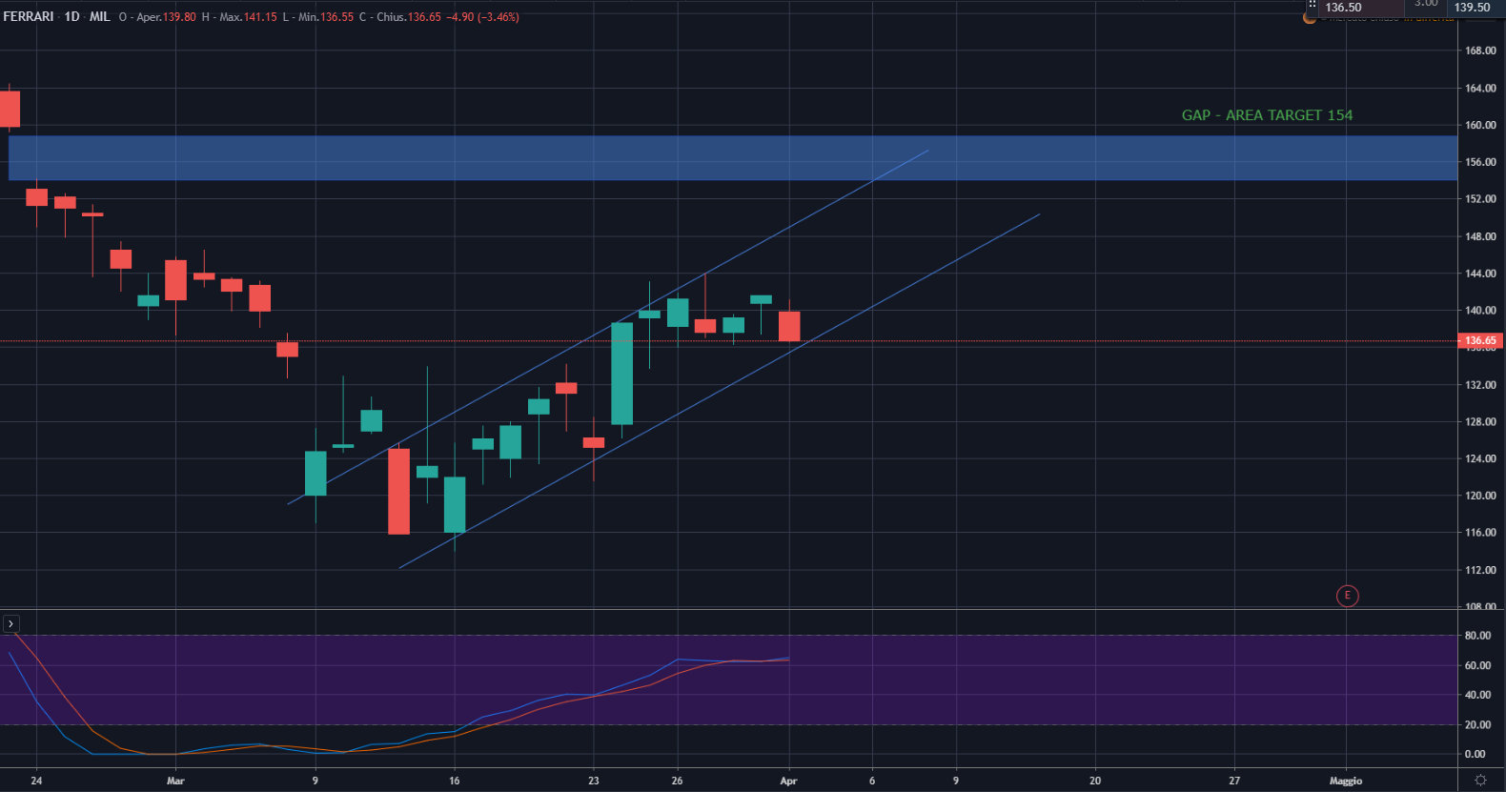The image size is (1506, 792).
Task: Click the change value -4.90 (-3.46%)
Action: (484, 17)
